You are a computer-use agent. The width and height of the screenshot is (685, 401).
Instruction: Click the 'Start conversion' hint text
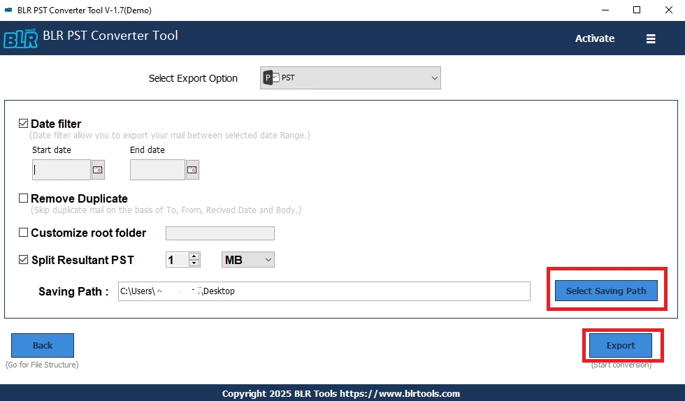[x=621, y=365]
